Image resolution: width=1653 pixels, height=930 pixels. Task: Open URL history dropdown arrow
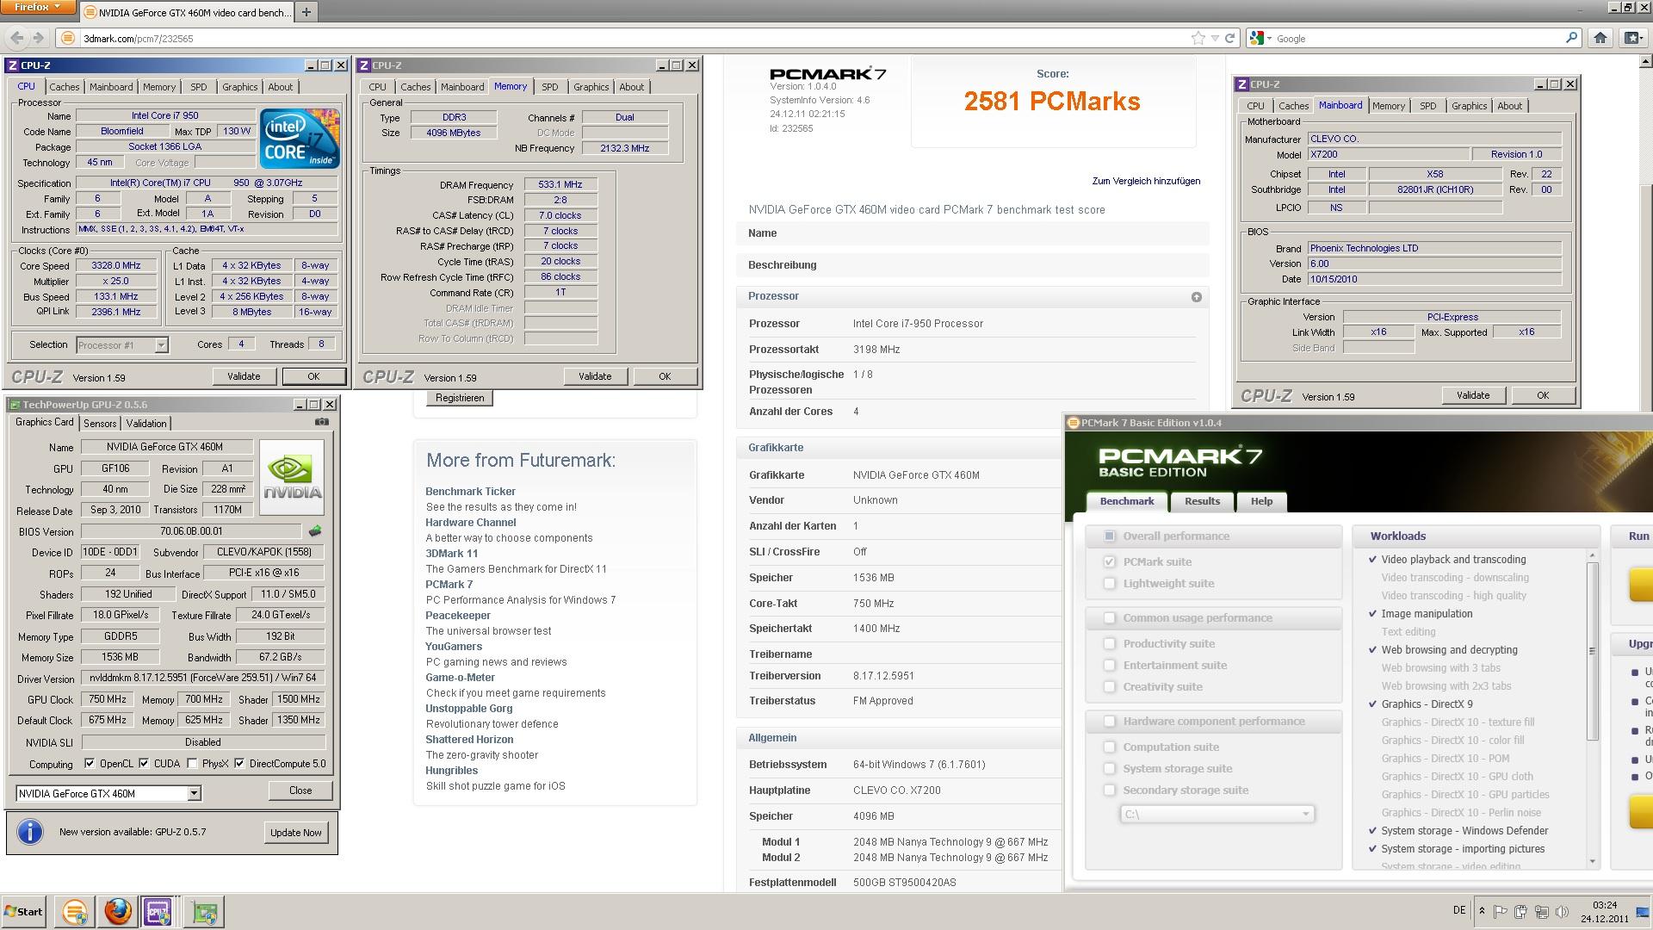coord(1214,38)
